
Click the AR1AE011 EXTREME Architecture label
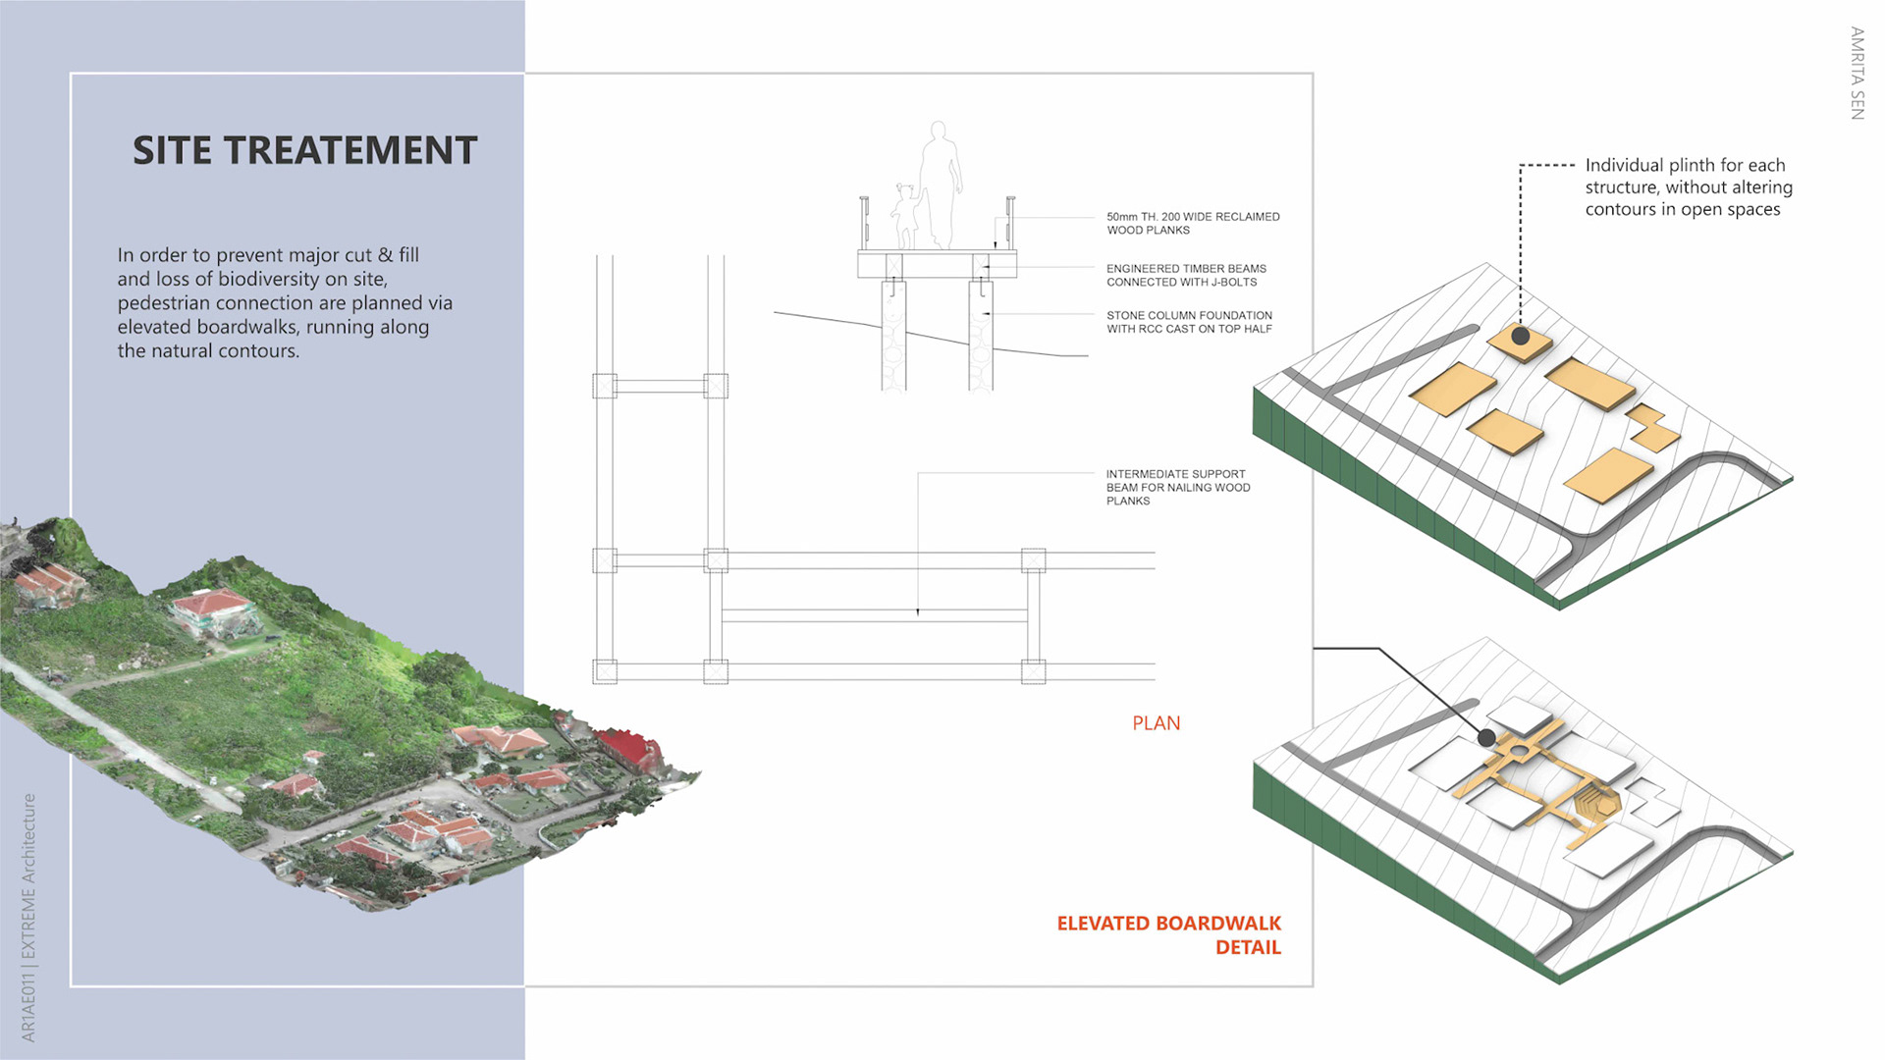pyautogui.click(x=28, y=918)
